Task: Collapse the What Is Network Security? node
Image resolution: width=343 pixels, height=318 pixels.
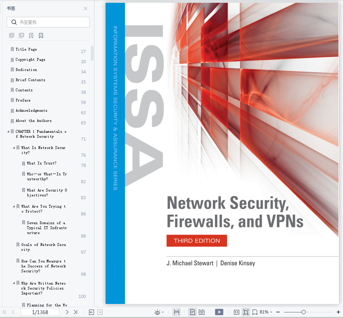Action: click(14, 148)
